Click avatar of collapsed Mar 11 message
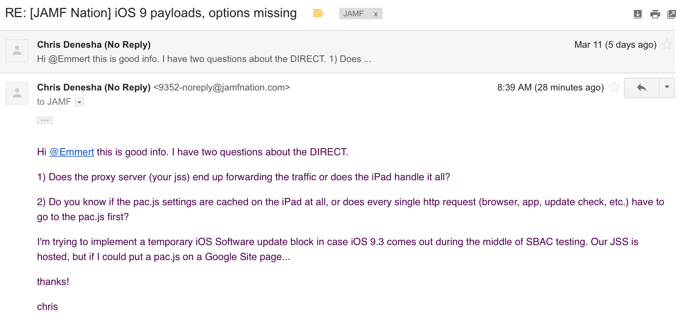The height and width of the screenshot is (322, 688). (x=17, y=51)
